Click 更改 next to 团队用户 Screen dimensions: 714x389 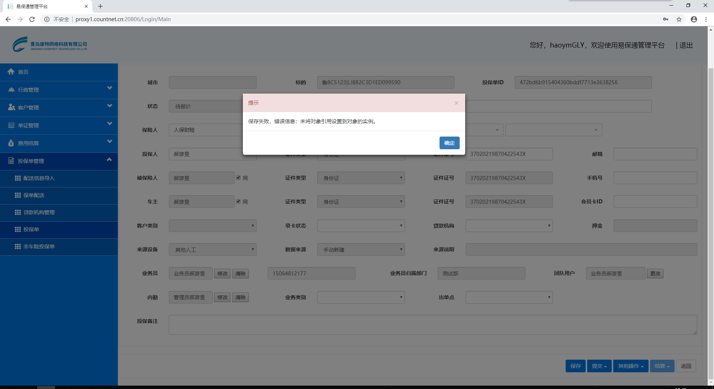click(655, 274)
